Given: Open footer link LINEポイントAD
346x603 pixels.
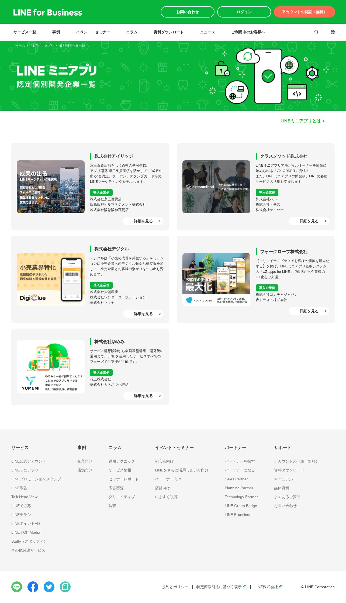Looking at the screenshot, I should coord(26,523).
